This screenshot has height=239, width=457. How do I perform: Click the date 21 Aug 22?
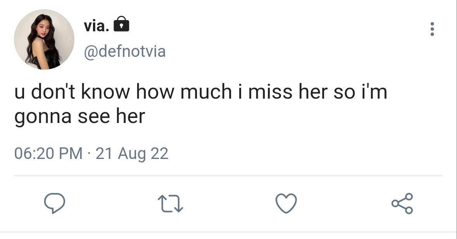132,154
